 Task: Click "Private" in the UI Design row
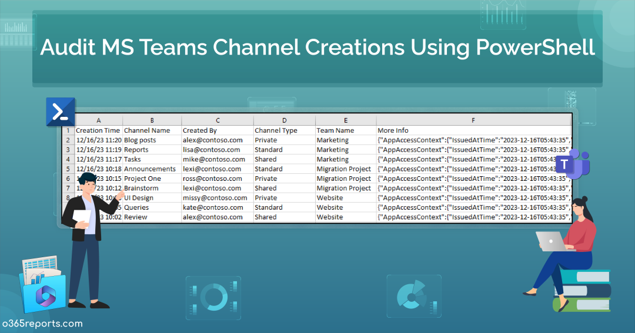(x=285, y=198)
